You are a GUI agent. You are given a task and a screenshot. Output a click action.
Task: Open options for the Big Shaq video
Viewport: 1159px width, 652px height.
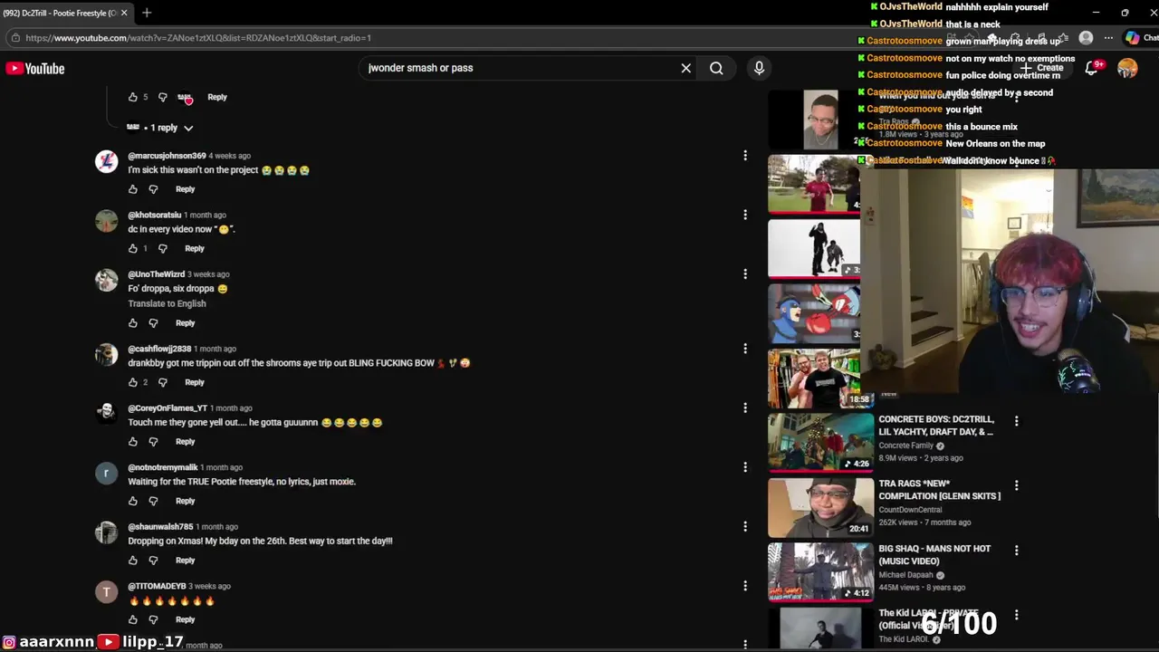(x=1016, y=550)
